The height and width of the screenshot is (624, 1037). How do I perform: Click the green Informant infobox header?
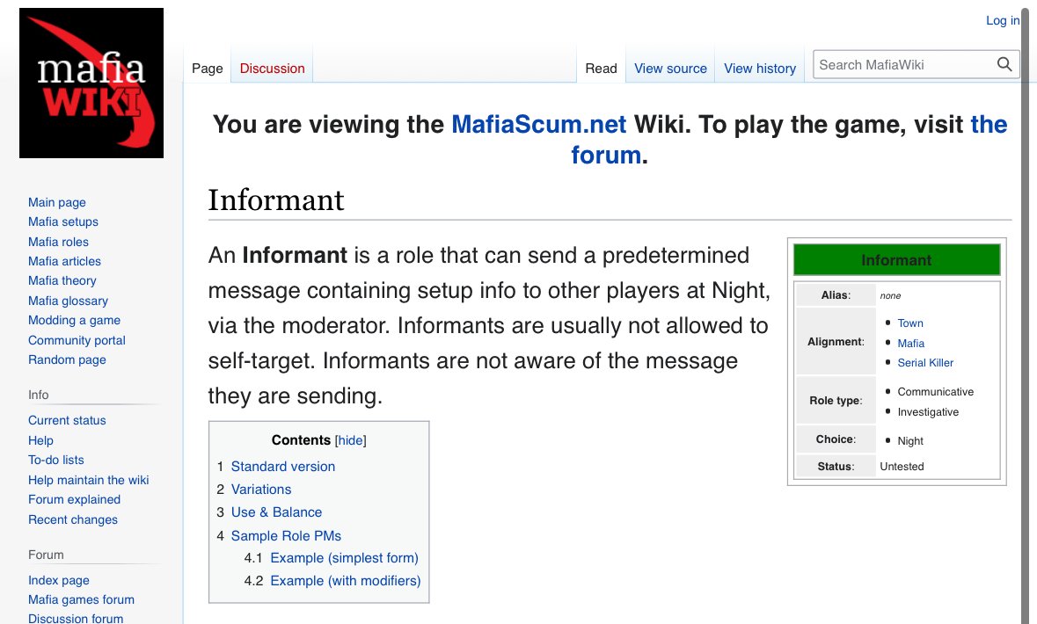896,260
